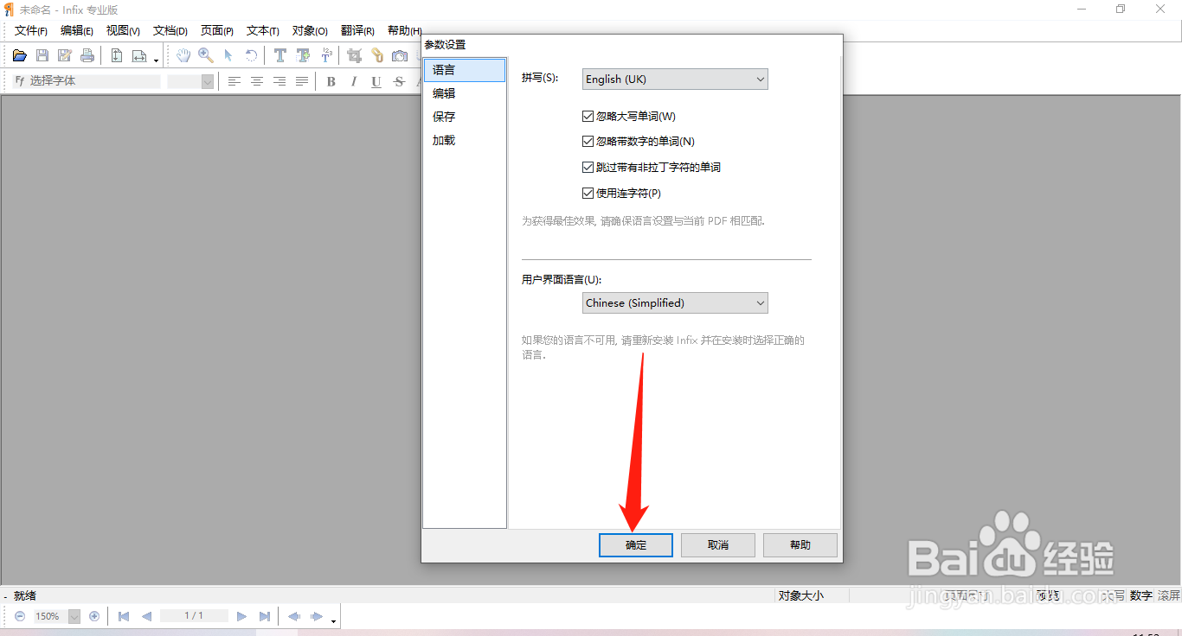The image size is (1182, 636).
Task: Justify text alignment
Action: (x=302, y=81)
